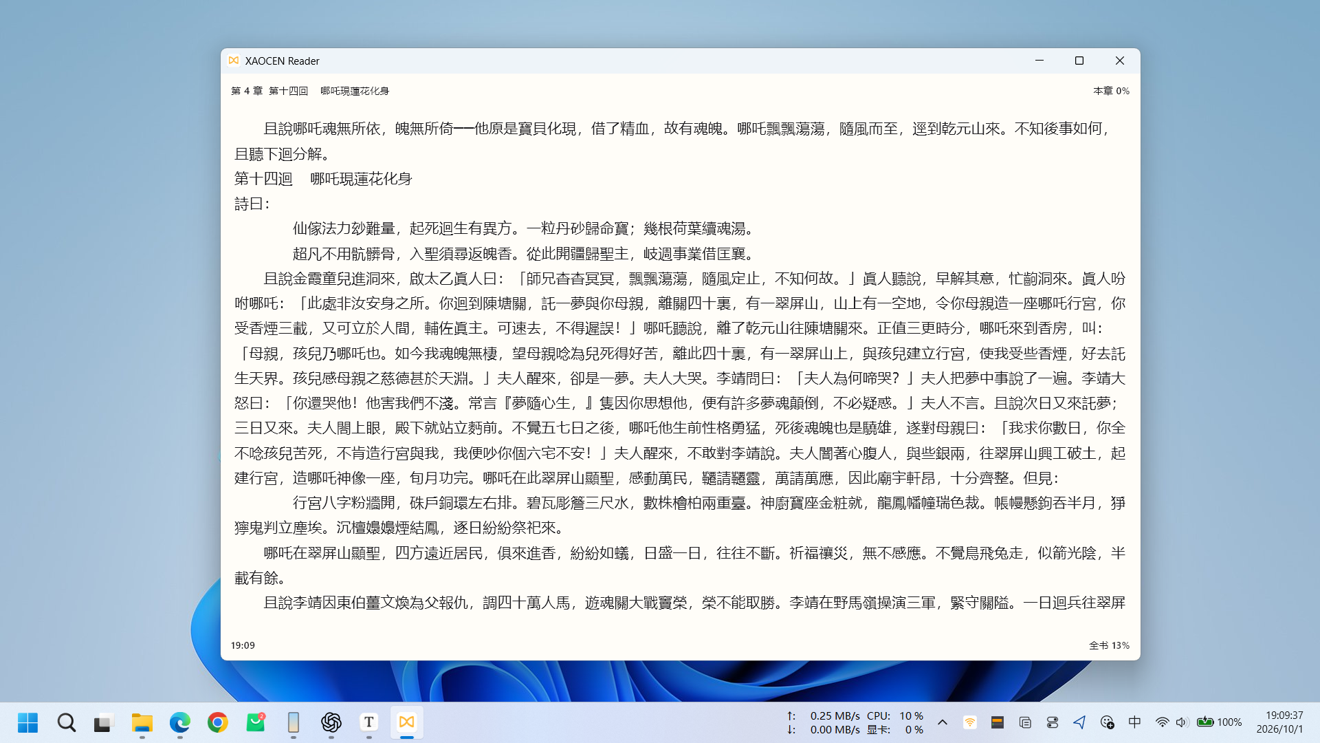Viewport: 1320px width, 743px height.
Task: Click the battery 100% indicator
Action: 1219,722
